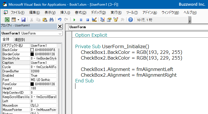Open the アドイン(A) menu
This screenshot has height=114, width=208.
[x=150, y=13]
